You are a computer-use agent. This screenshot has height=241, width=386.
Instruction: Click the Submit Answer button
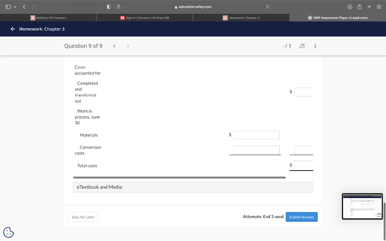coord(302,217)
